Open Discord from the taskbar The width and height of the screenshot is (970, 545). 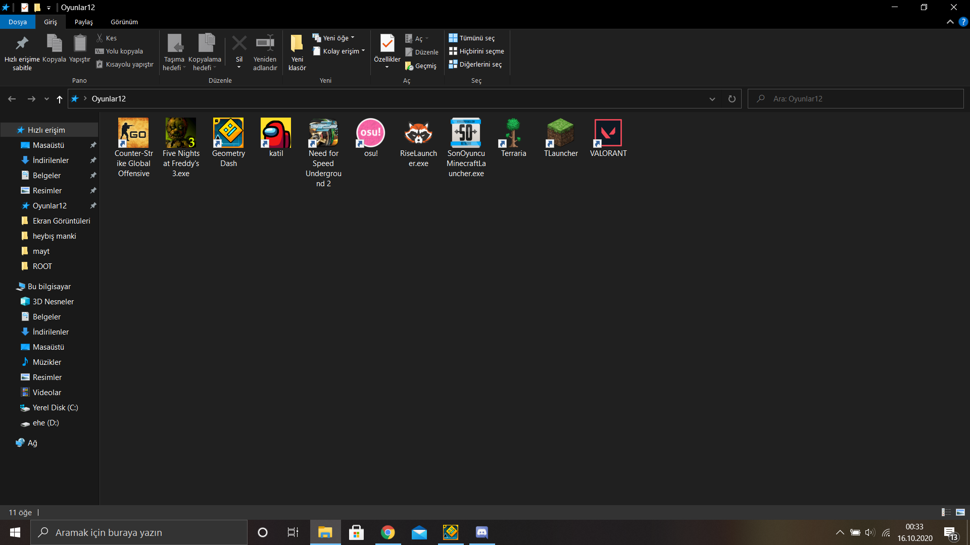point(482,532)
